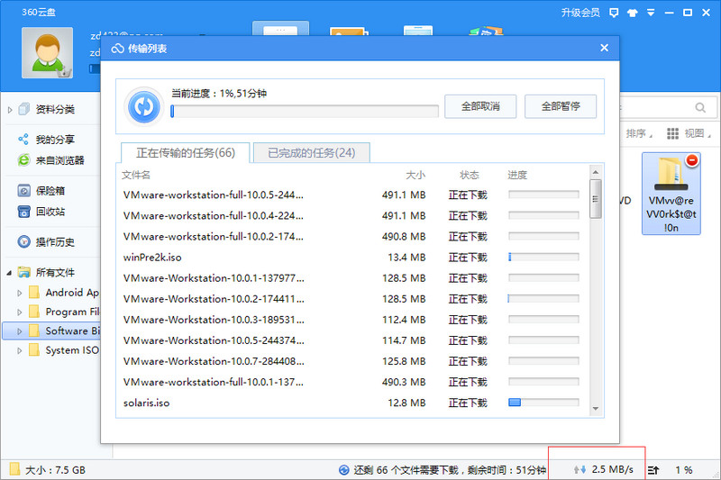Select the Android Ap folder
The width and height of the screenshot is (721, 480).
pos(64,293)
